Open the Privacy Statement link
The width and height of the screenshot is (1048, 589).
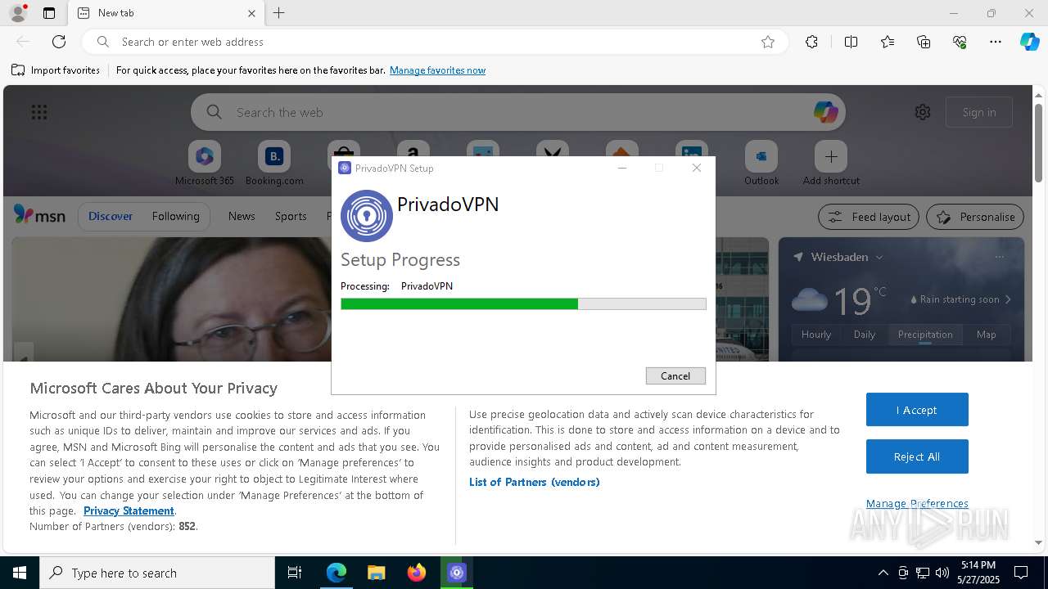[x=129, y=510]
